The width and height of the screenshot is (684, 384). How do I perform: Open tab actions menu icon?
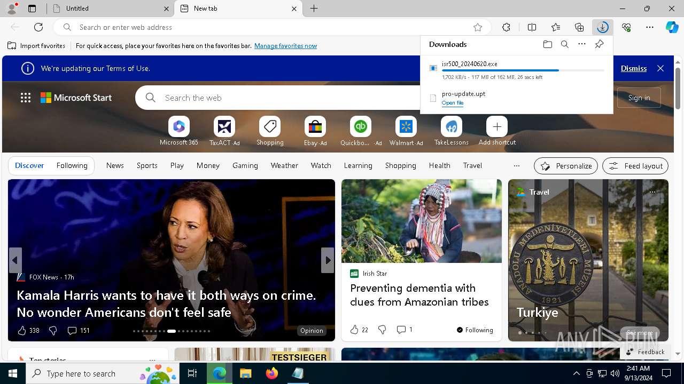coord(32,9)
